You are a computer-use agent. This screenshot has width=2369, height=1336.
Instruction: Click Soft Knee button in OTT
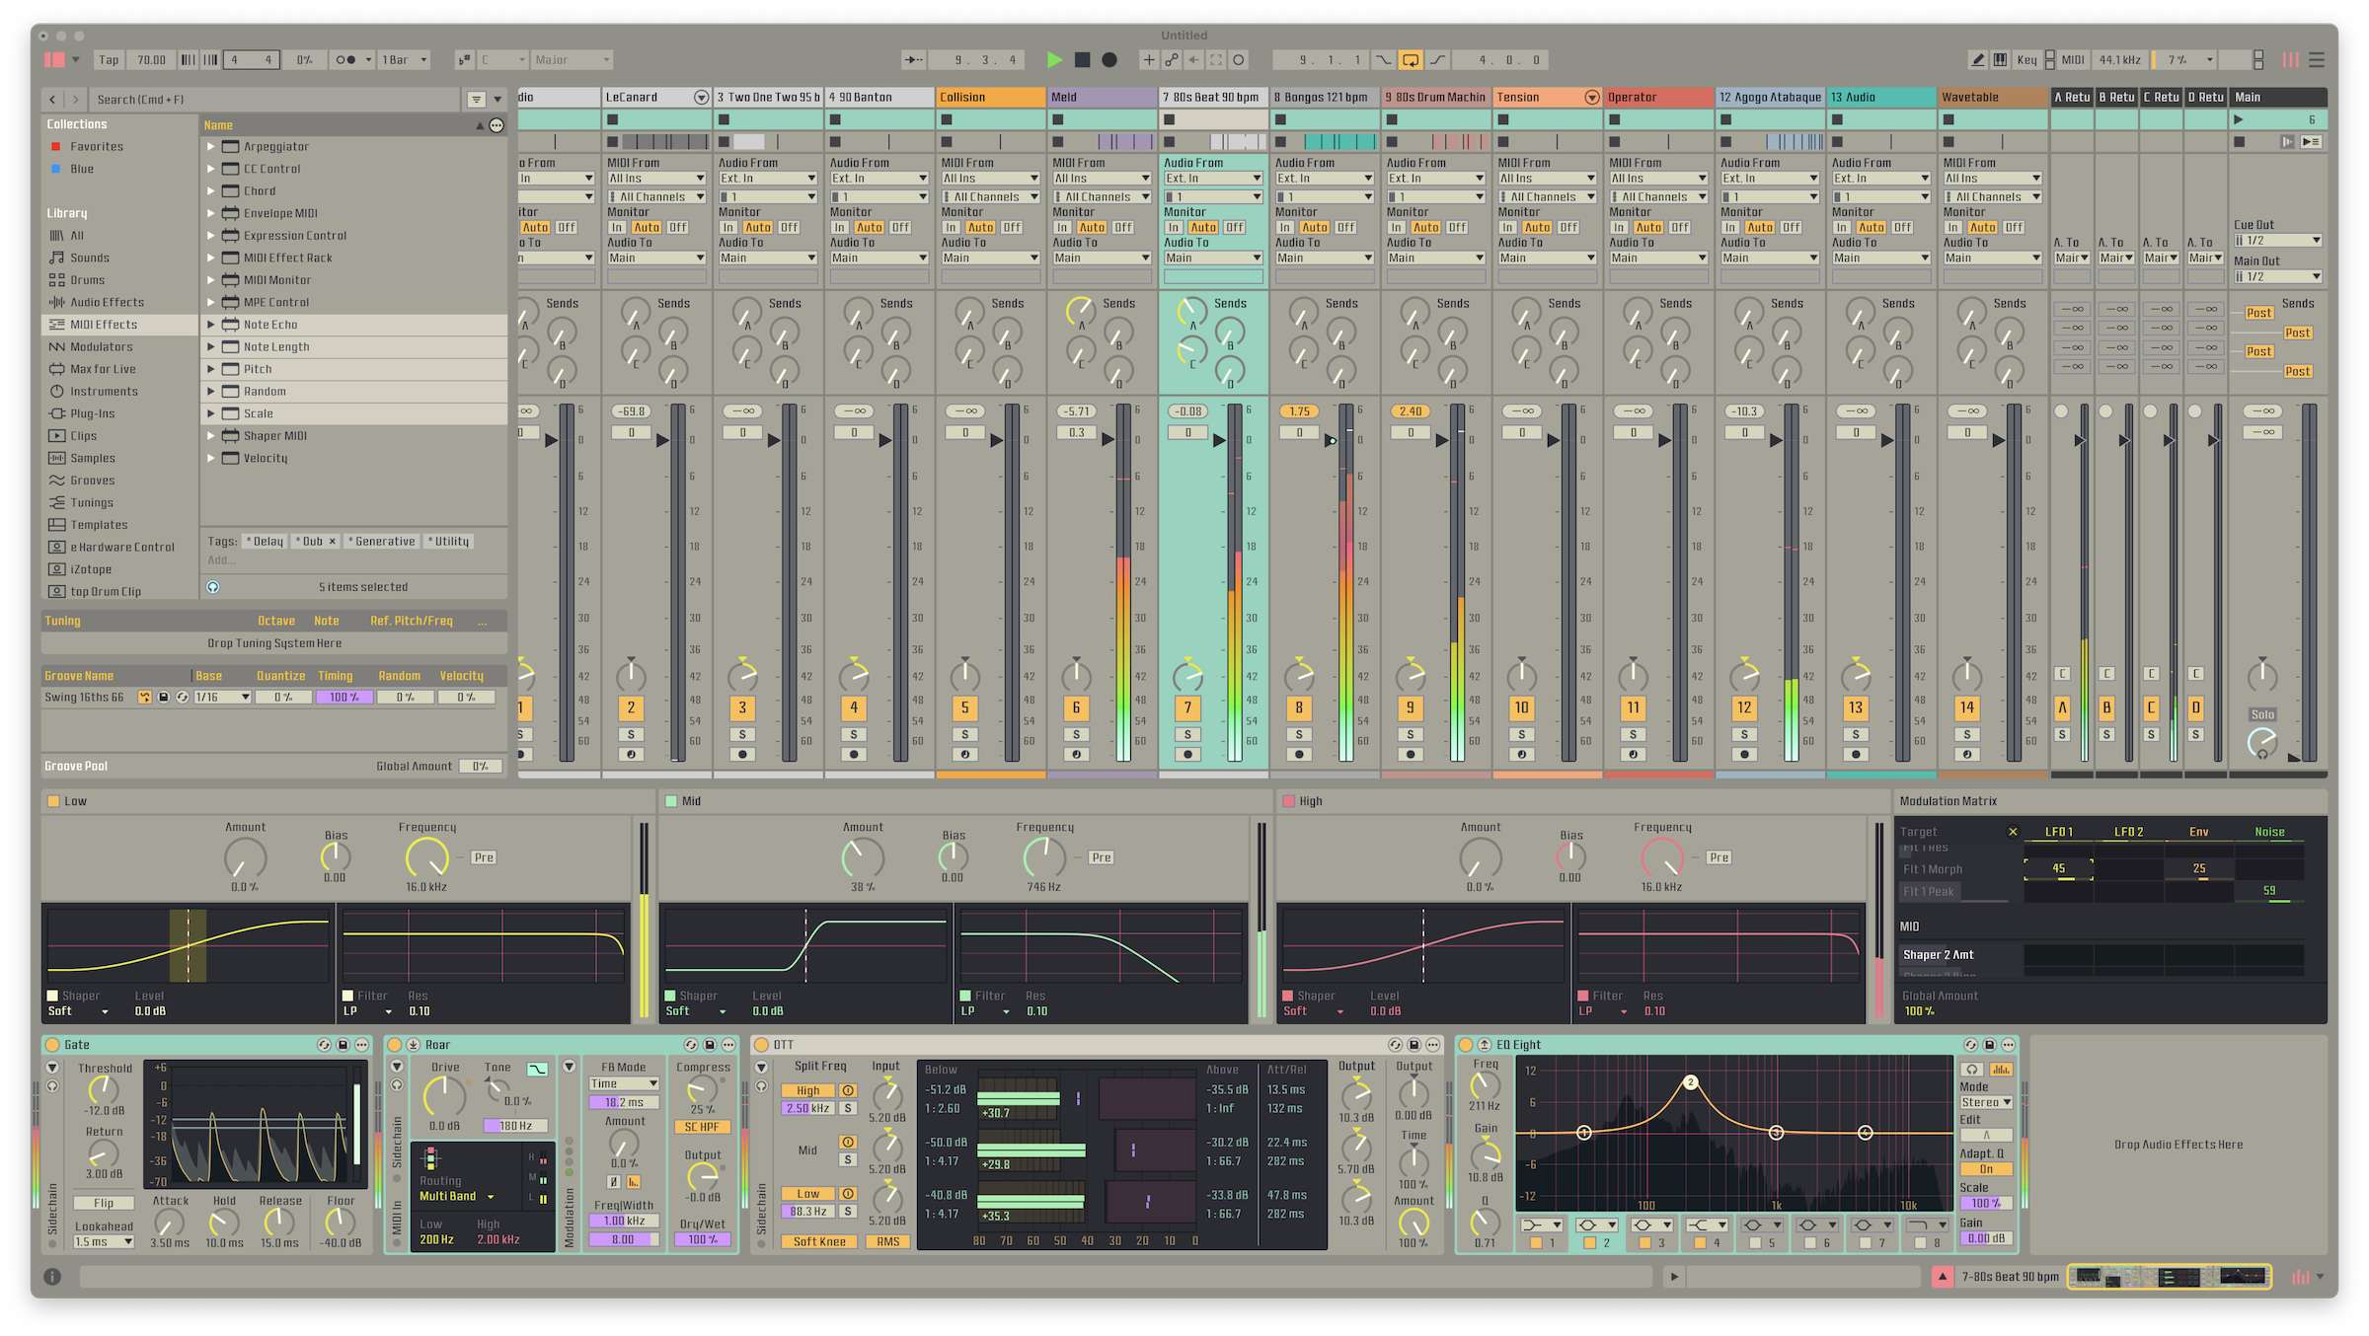(818, 1241)
